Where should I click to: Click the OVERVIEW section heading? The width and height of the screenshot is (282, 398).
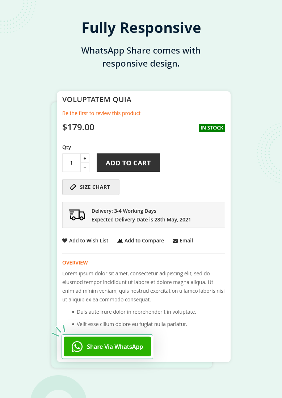pyautogui.click(x=75, y=263)
